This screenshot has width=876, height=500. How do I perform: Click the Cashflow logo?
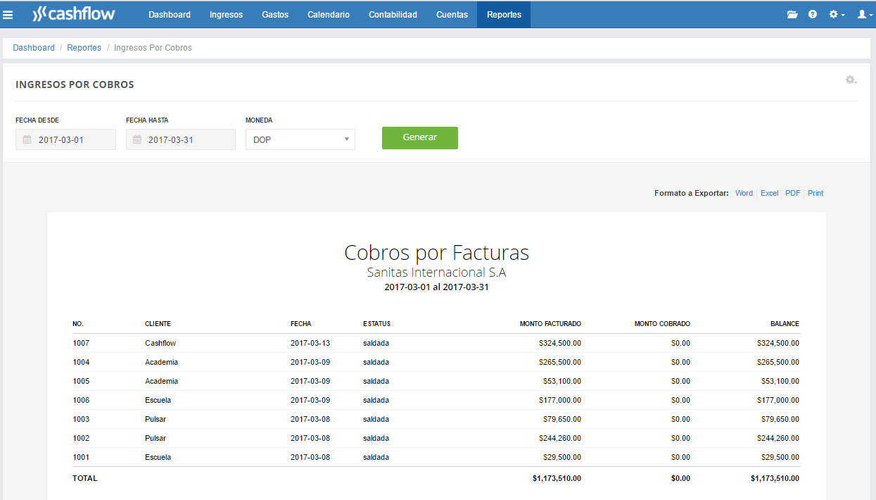click(74, 14)
